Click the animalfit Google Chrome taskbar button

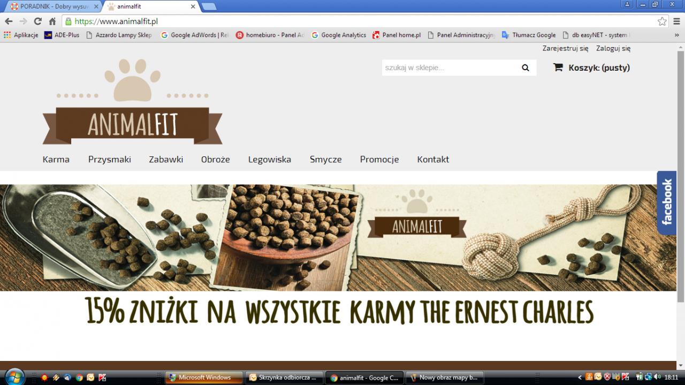point(365,378)
